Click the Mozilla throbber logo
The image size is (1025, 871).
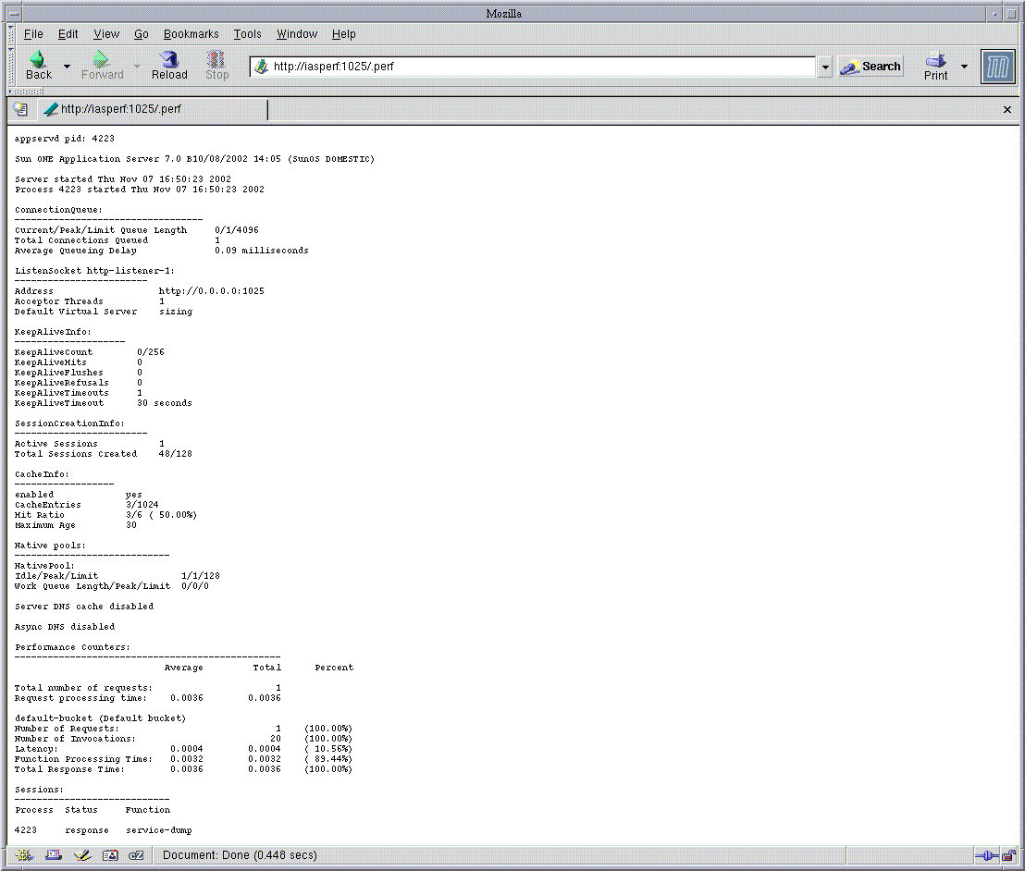click(997, 67)
